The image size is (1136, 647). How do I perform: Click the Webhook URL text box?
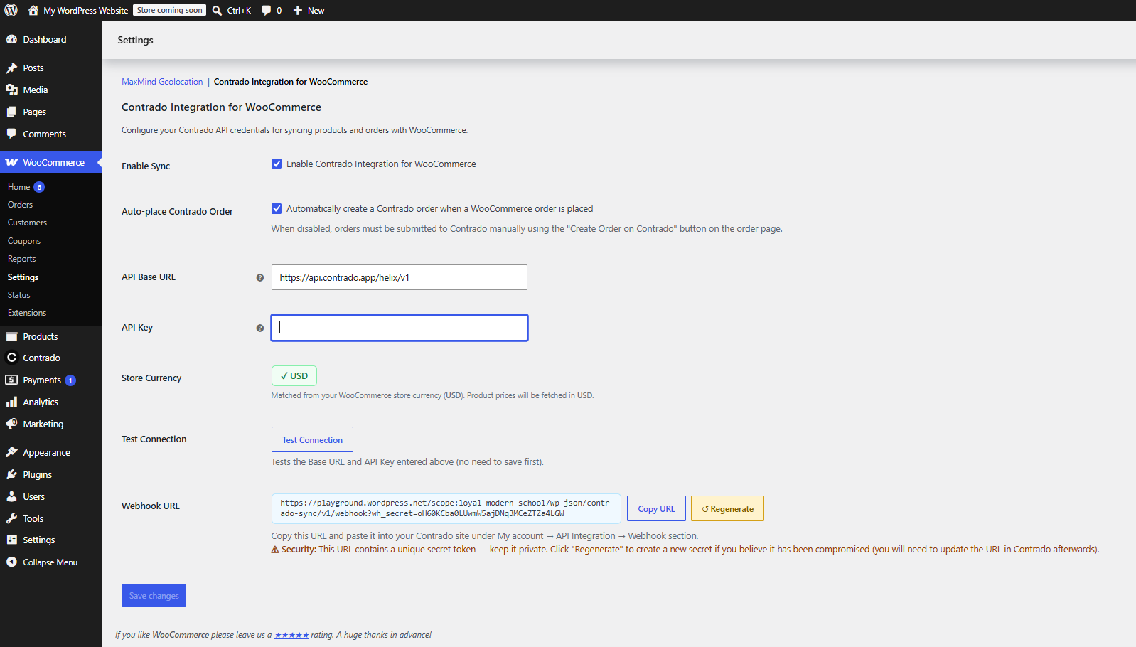coord(446,508)
